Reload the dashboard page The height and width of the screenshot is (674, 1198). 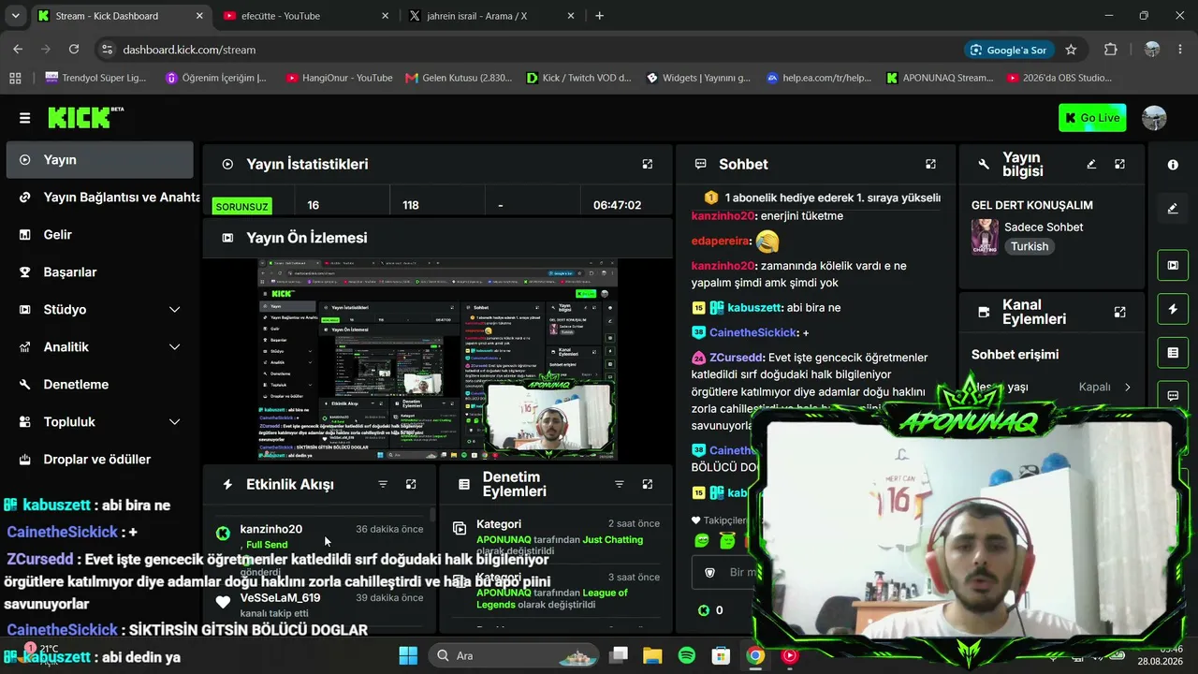coord(74,50)
